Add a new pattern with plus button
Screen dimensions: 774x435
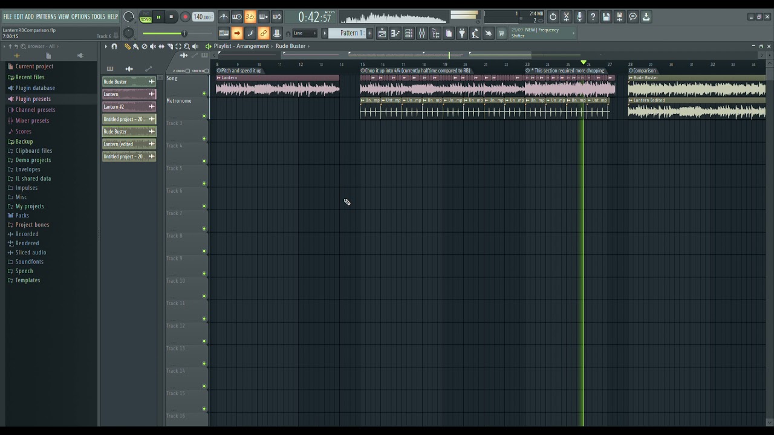[370, 33]
